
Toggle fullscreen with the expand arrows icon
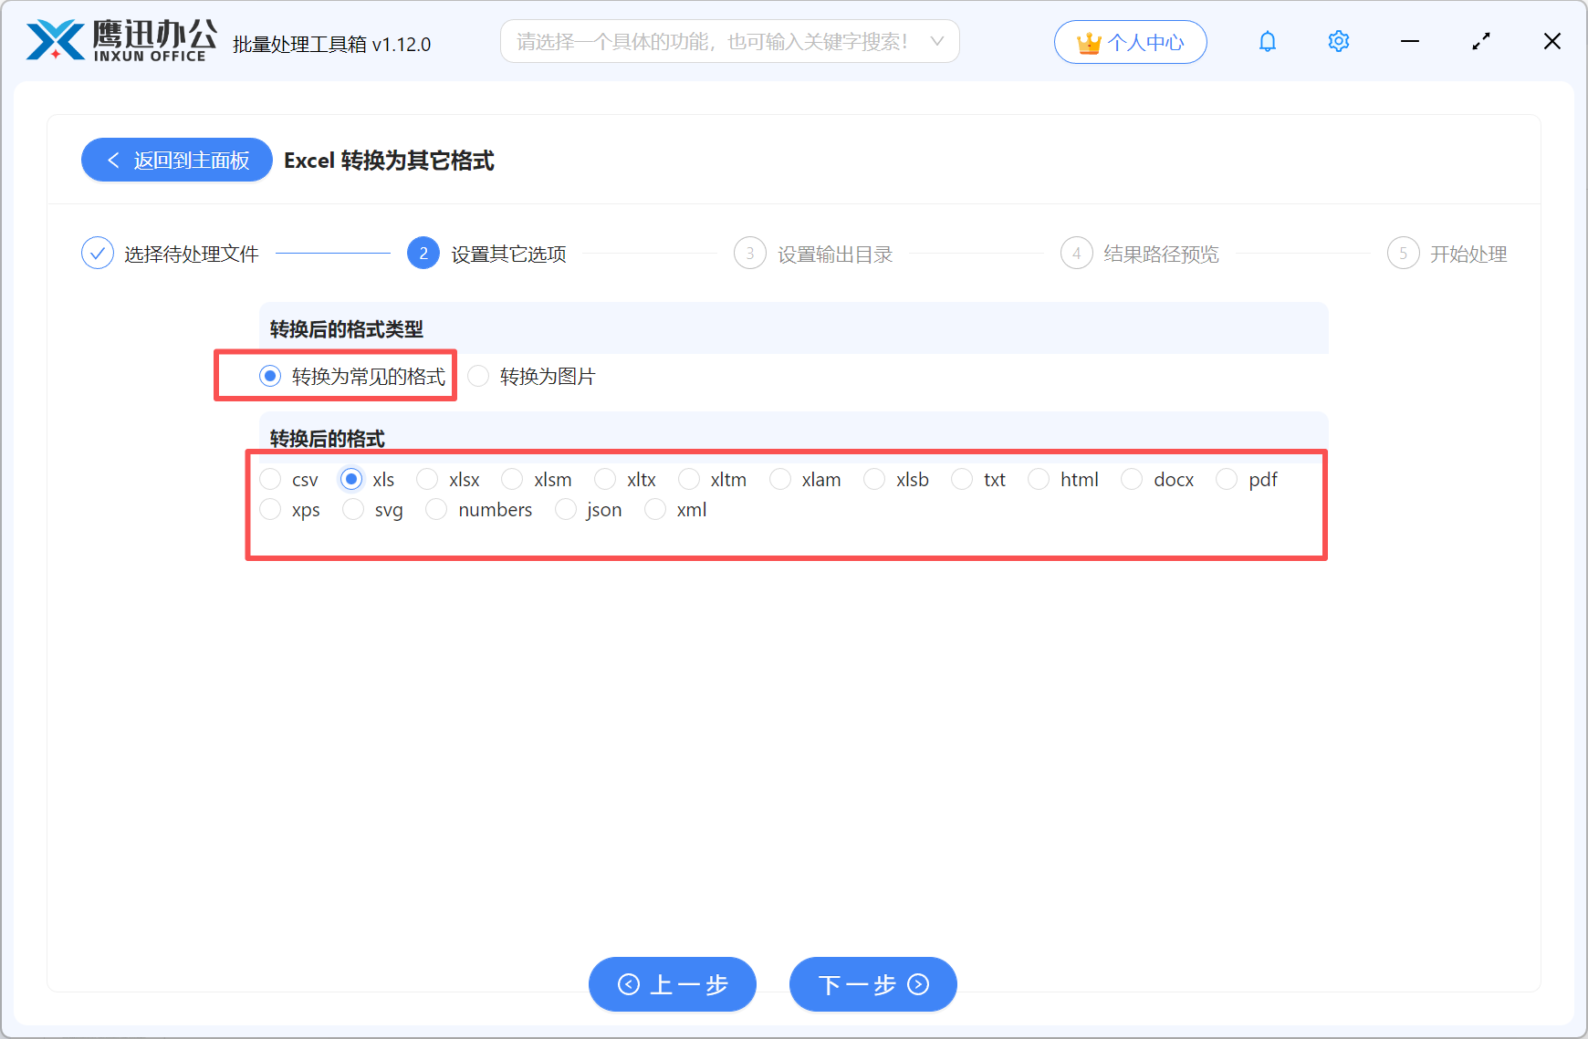pyautogui.click(x=1481, y=41)
